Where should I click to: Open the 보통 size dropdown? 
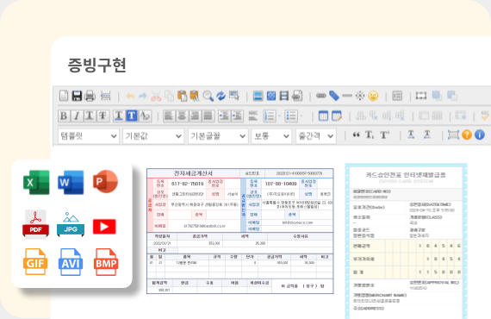click(271, 136)
